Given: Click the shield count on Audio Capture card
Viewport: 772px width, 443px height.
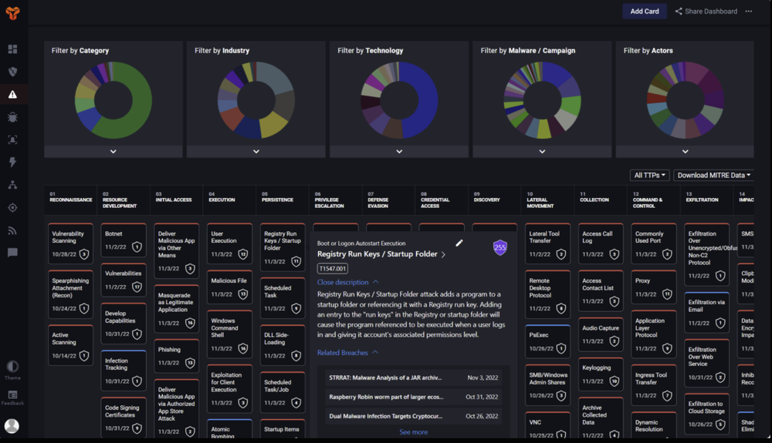Looking at the screenshot, I should coord(614,341).
